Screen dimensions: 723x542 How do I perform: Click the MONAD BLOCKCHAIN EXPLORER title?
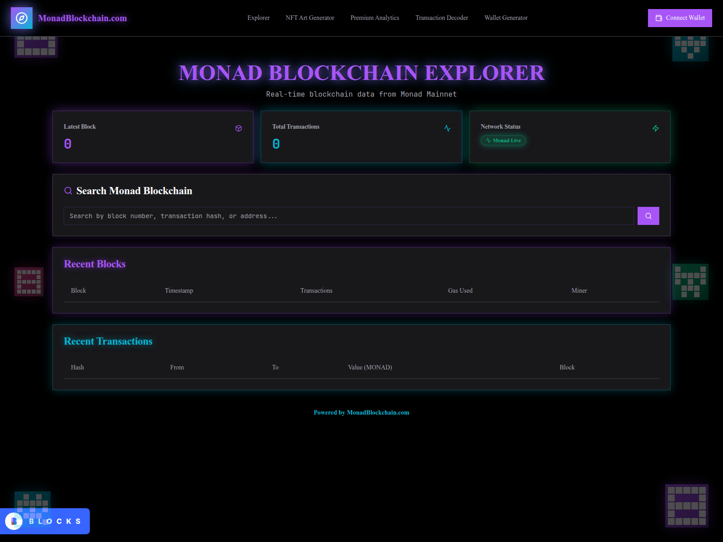click(361, 73)
